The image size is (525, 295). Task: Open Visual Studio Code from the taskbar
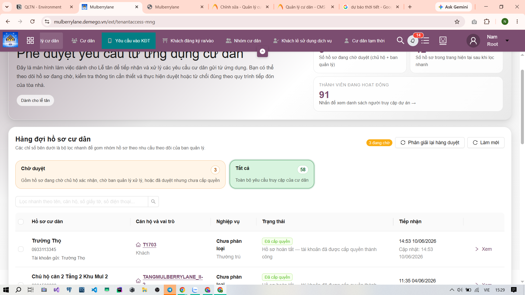pos(94,290)
